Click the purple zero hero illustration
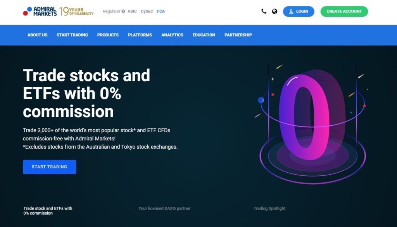The width and height of the screenshot is (397, 227). (x=312, y=124)
